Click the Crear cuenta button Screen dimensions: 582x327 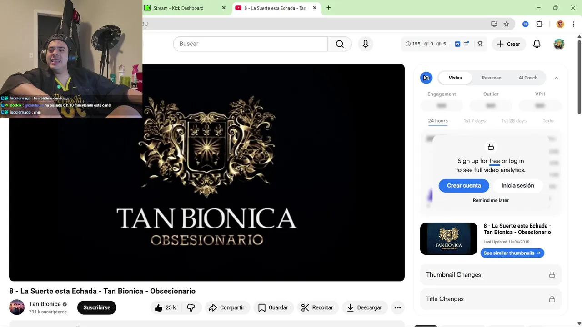(464, 185)
